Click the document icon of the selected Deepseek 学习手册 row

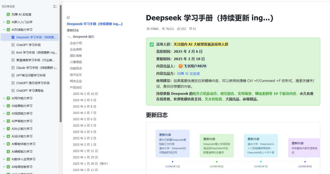pyautogui.click(x=13, y=37)
